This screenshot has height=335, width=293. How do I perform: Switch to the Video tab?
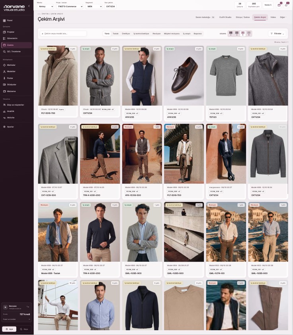(273, 17)
